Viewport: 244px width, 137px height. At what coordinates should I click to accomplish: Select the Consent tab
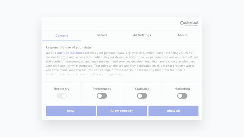[x=61, y=36]
